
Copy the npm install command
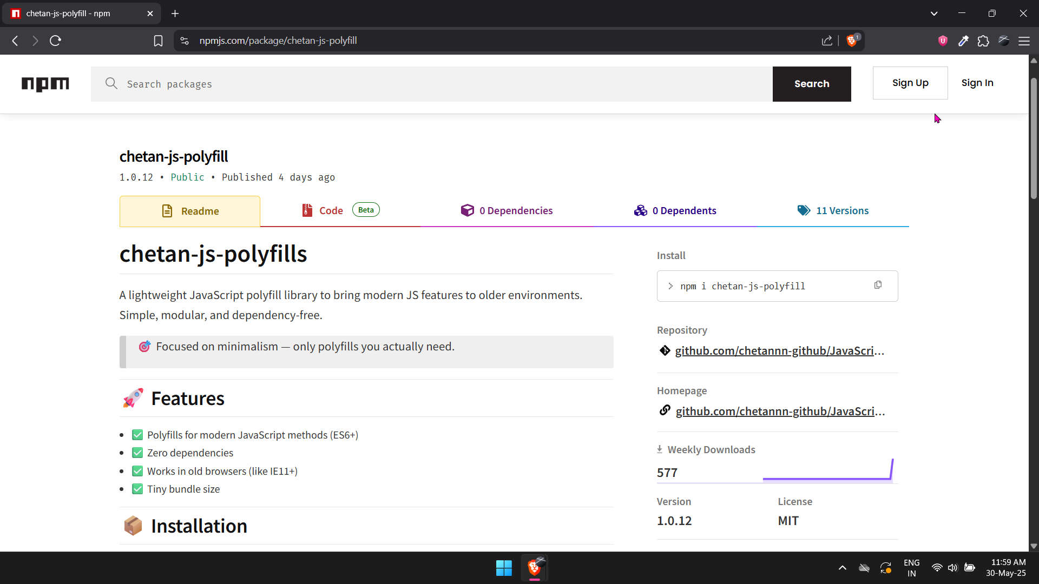point(878,285)
